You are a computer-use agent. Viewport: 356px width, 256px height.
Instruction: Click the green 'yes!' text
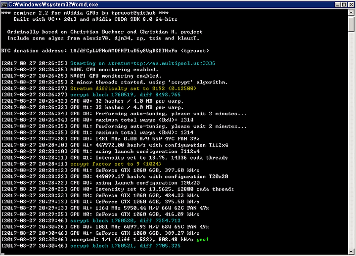coord(203,240)
